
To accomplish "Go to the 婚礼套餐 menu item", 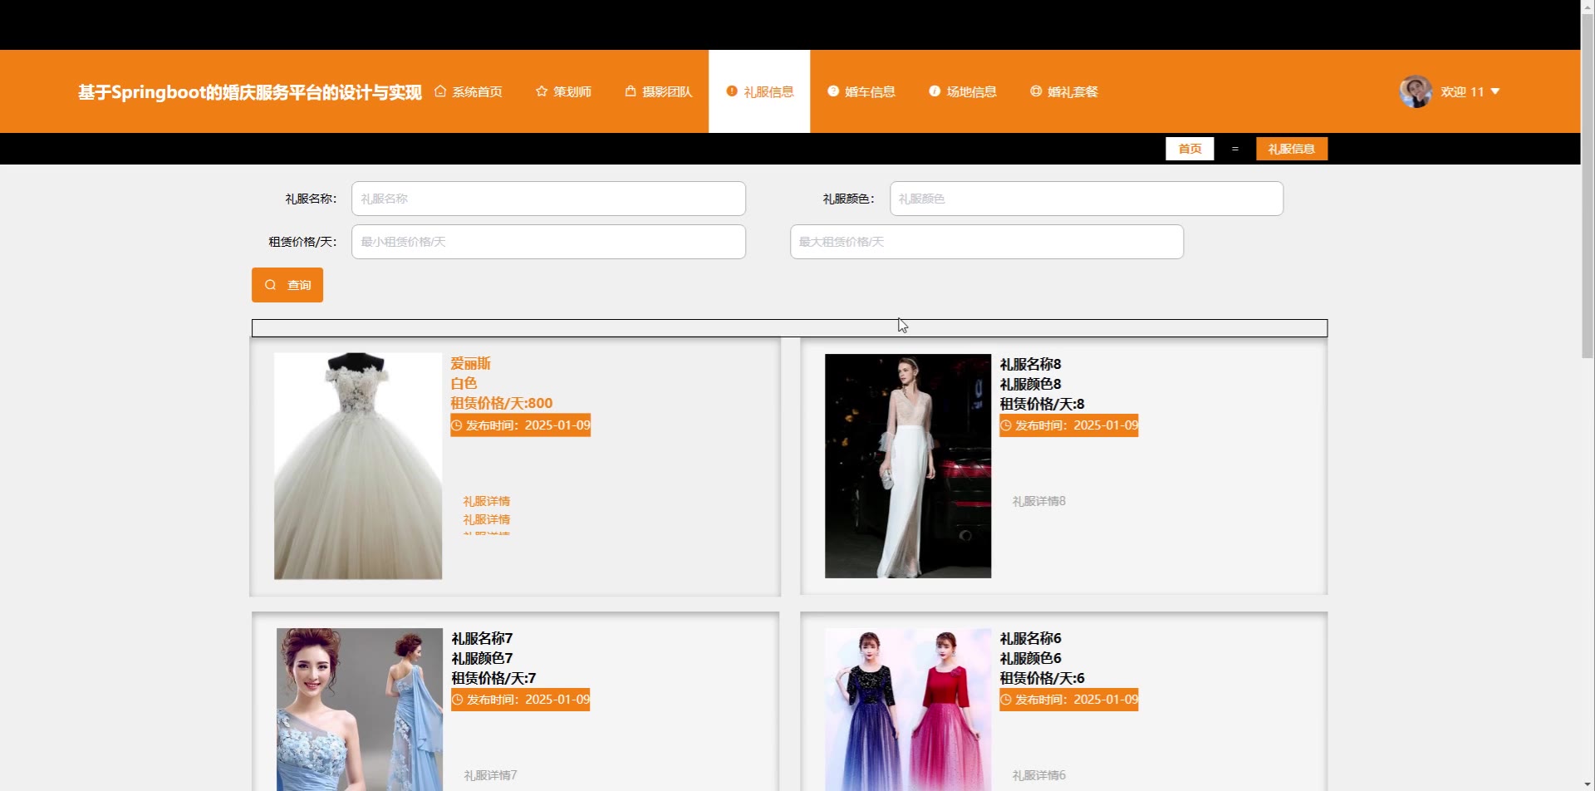I will point(1072,91).
